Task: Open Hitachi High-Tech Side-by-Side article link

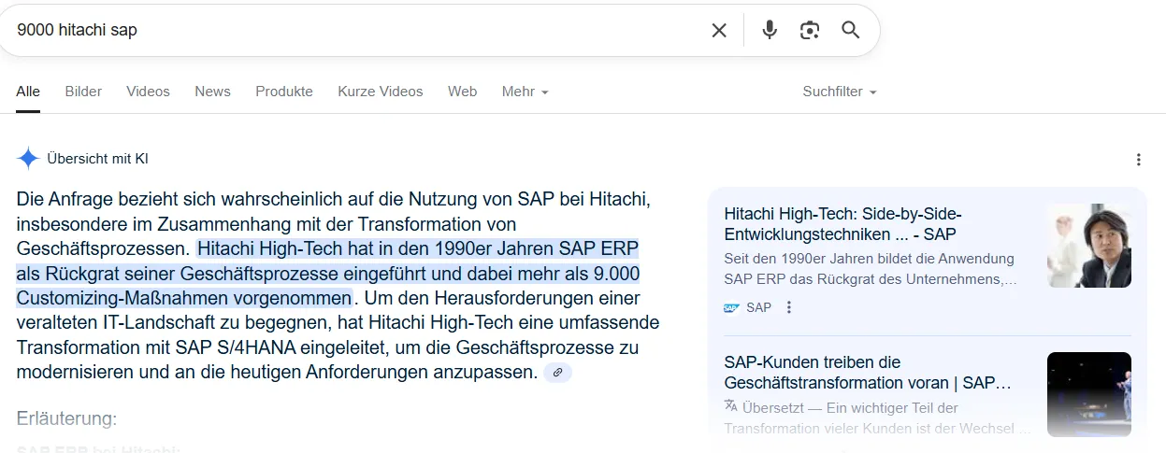Action: point(842,224)
